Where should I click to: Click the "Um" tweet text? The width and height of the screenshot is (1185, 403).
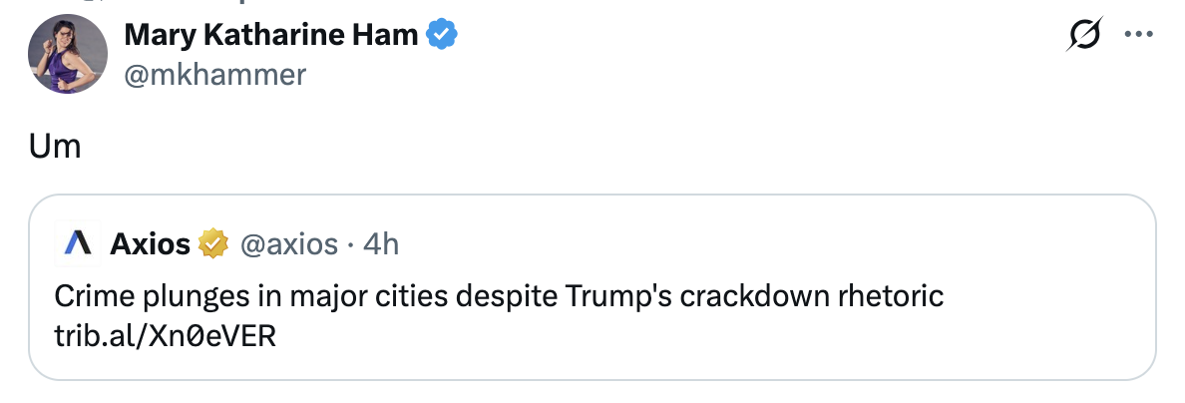click(x=55, y=147)
